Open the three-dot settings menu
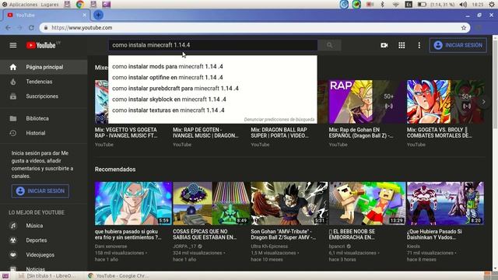The height and width of the screenshot is (280, 498). pyautogui.click(x=419, y=45)
